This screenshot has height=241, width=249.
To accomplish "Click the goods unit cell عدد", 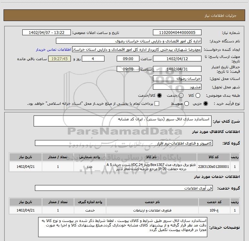I will [90, 167].
